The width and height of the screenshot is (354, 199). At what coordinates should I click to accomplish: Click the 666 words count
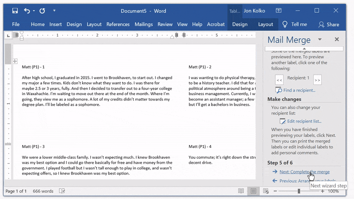pyautogui.click(x=43, y=191)
